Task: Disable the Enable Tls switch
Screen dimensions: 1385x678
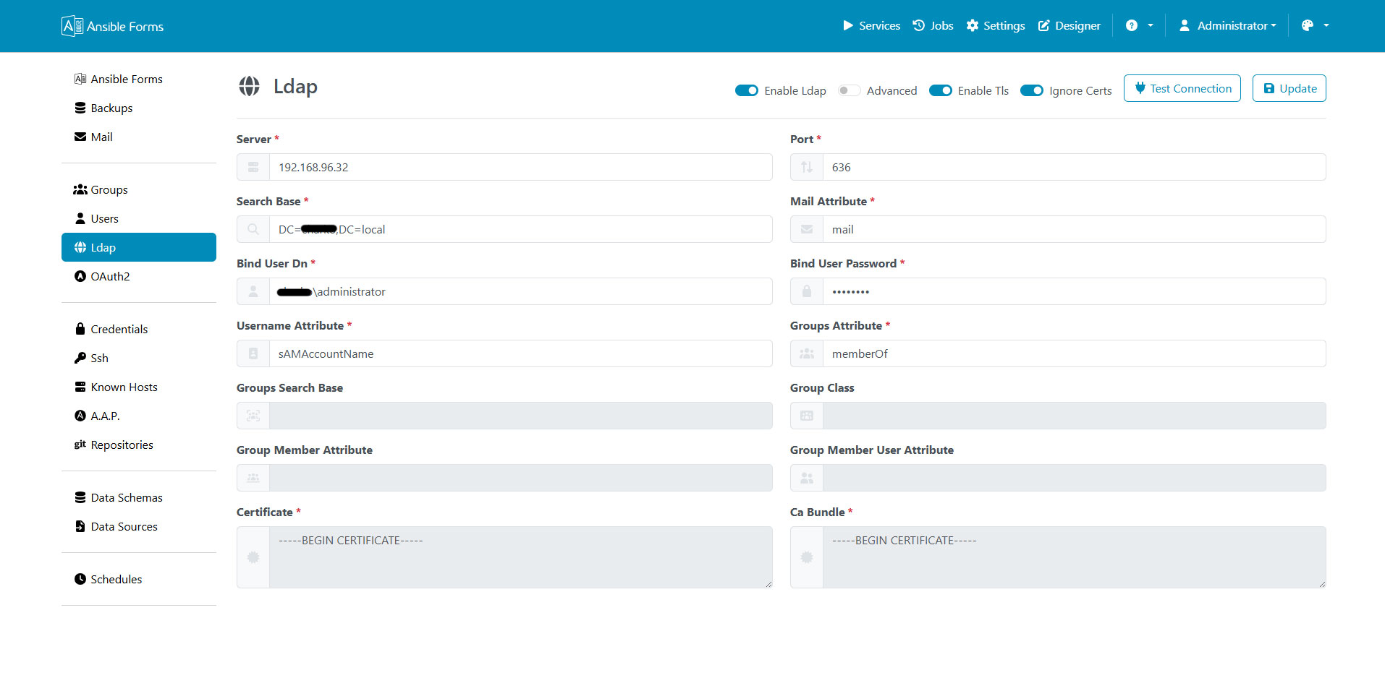Action: click(941, 90)
